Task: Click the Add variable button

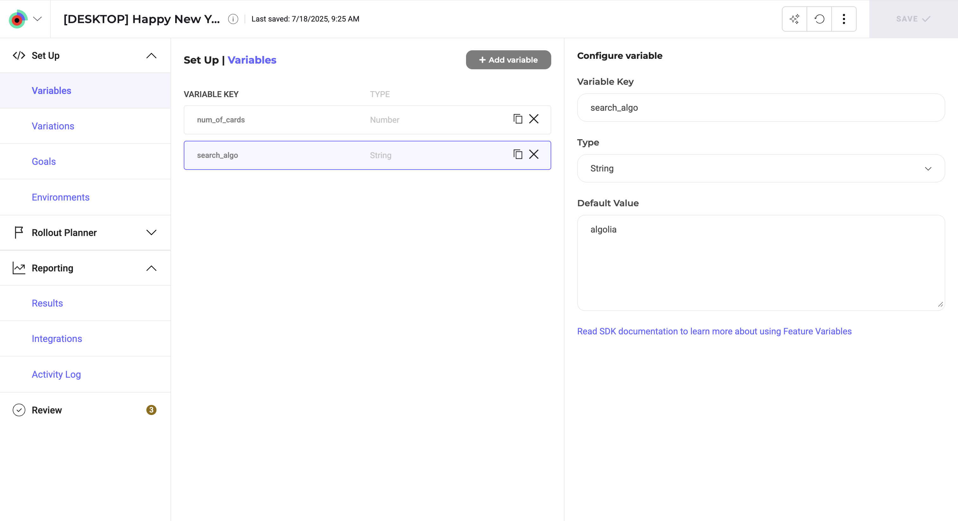Action: tap(508, 60)
